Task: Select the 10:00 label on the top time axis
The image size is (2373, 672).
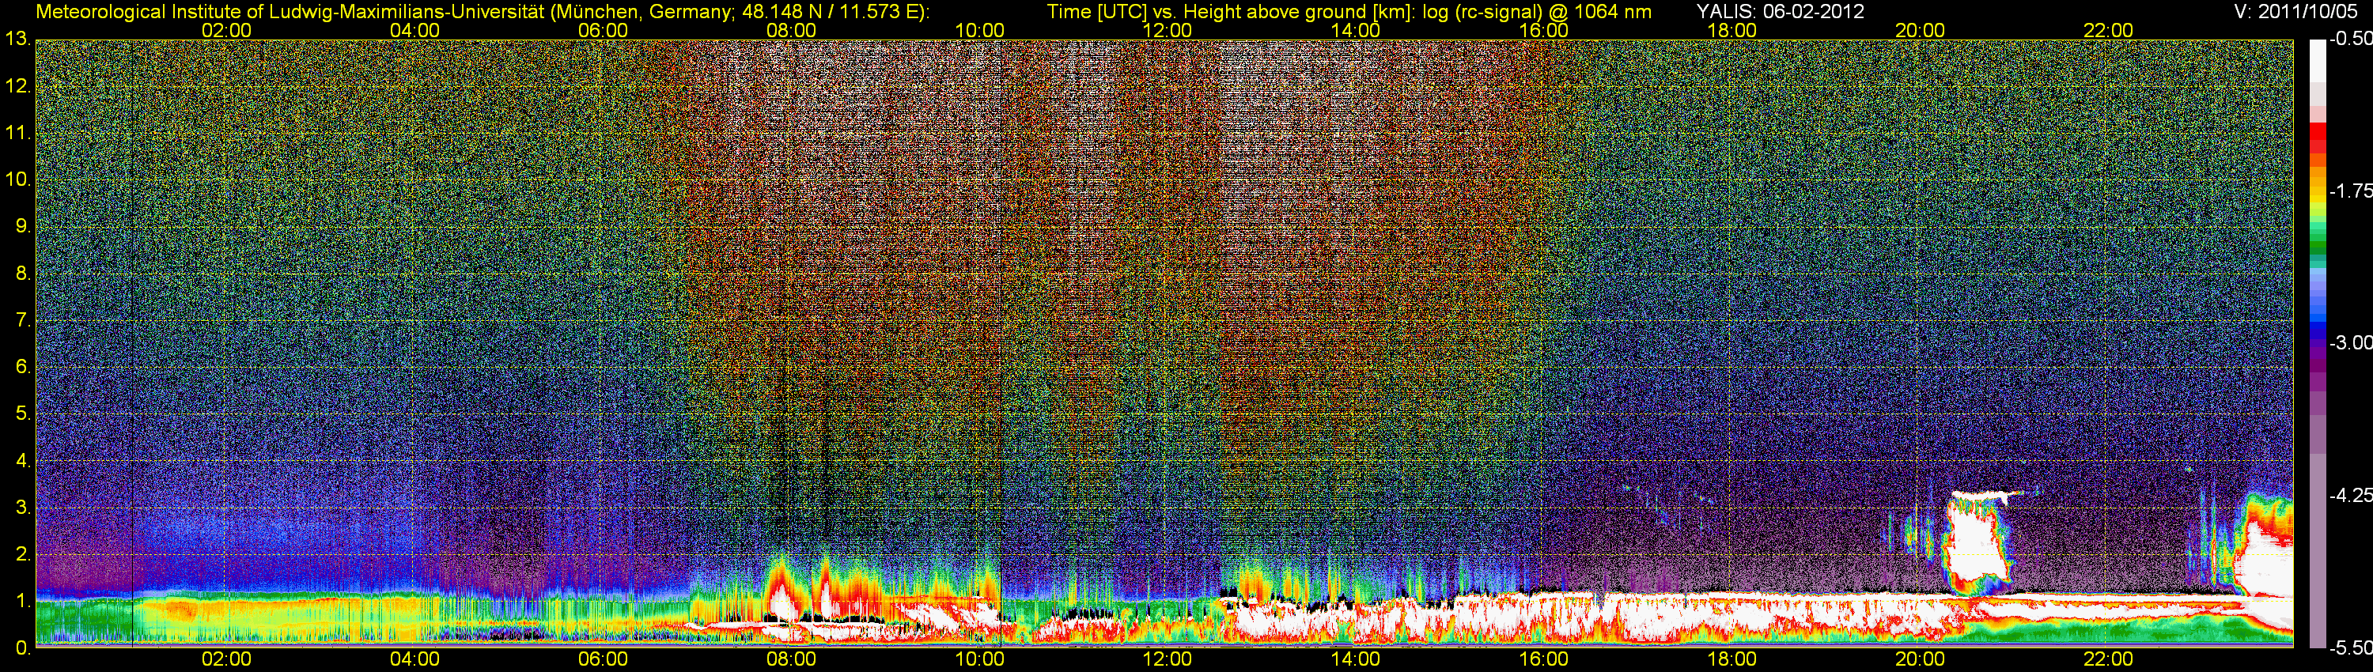Action: 979,30
